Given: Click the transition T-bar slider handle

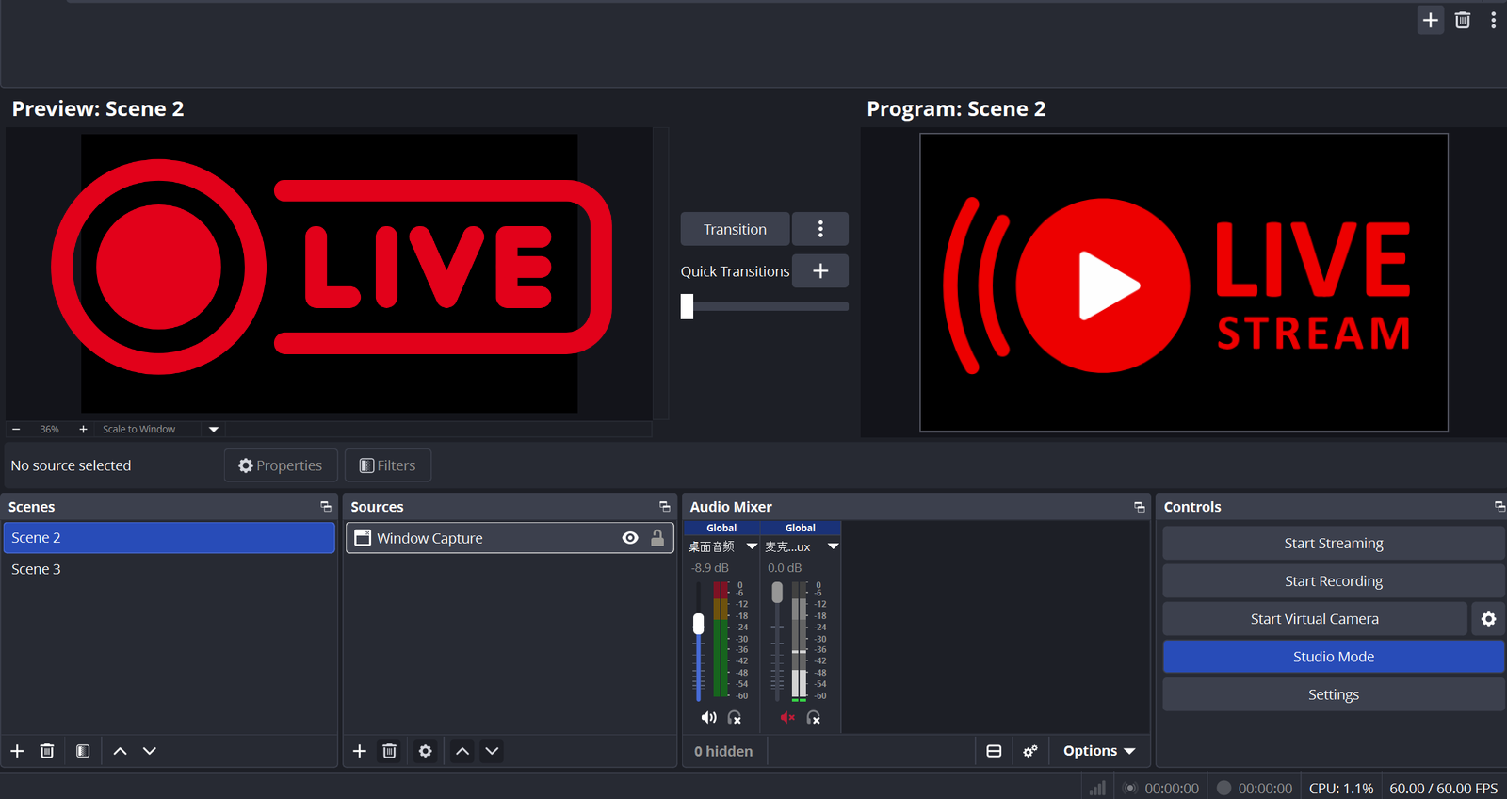Looking at the screenshot, I should click(688, 306).
